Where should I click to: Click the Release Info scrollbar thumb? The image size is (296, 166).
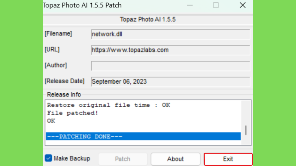[x=246, y=130]
